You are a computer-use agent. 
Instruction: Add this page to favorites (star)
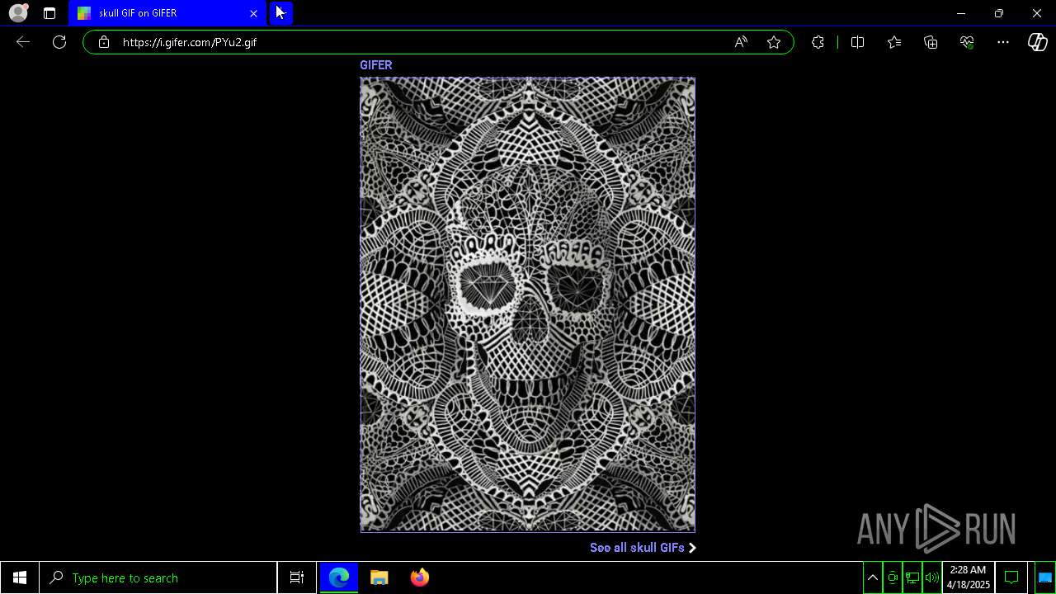774,42
